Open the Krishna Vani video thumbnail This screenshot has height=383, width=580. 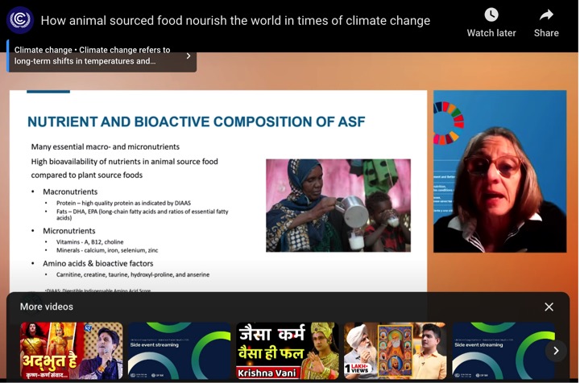coord(288,351)
